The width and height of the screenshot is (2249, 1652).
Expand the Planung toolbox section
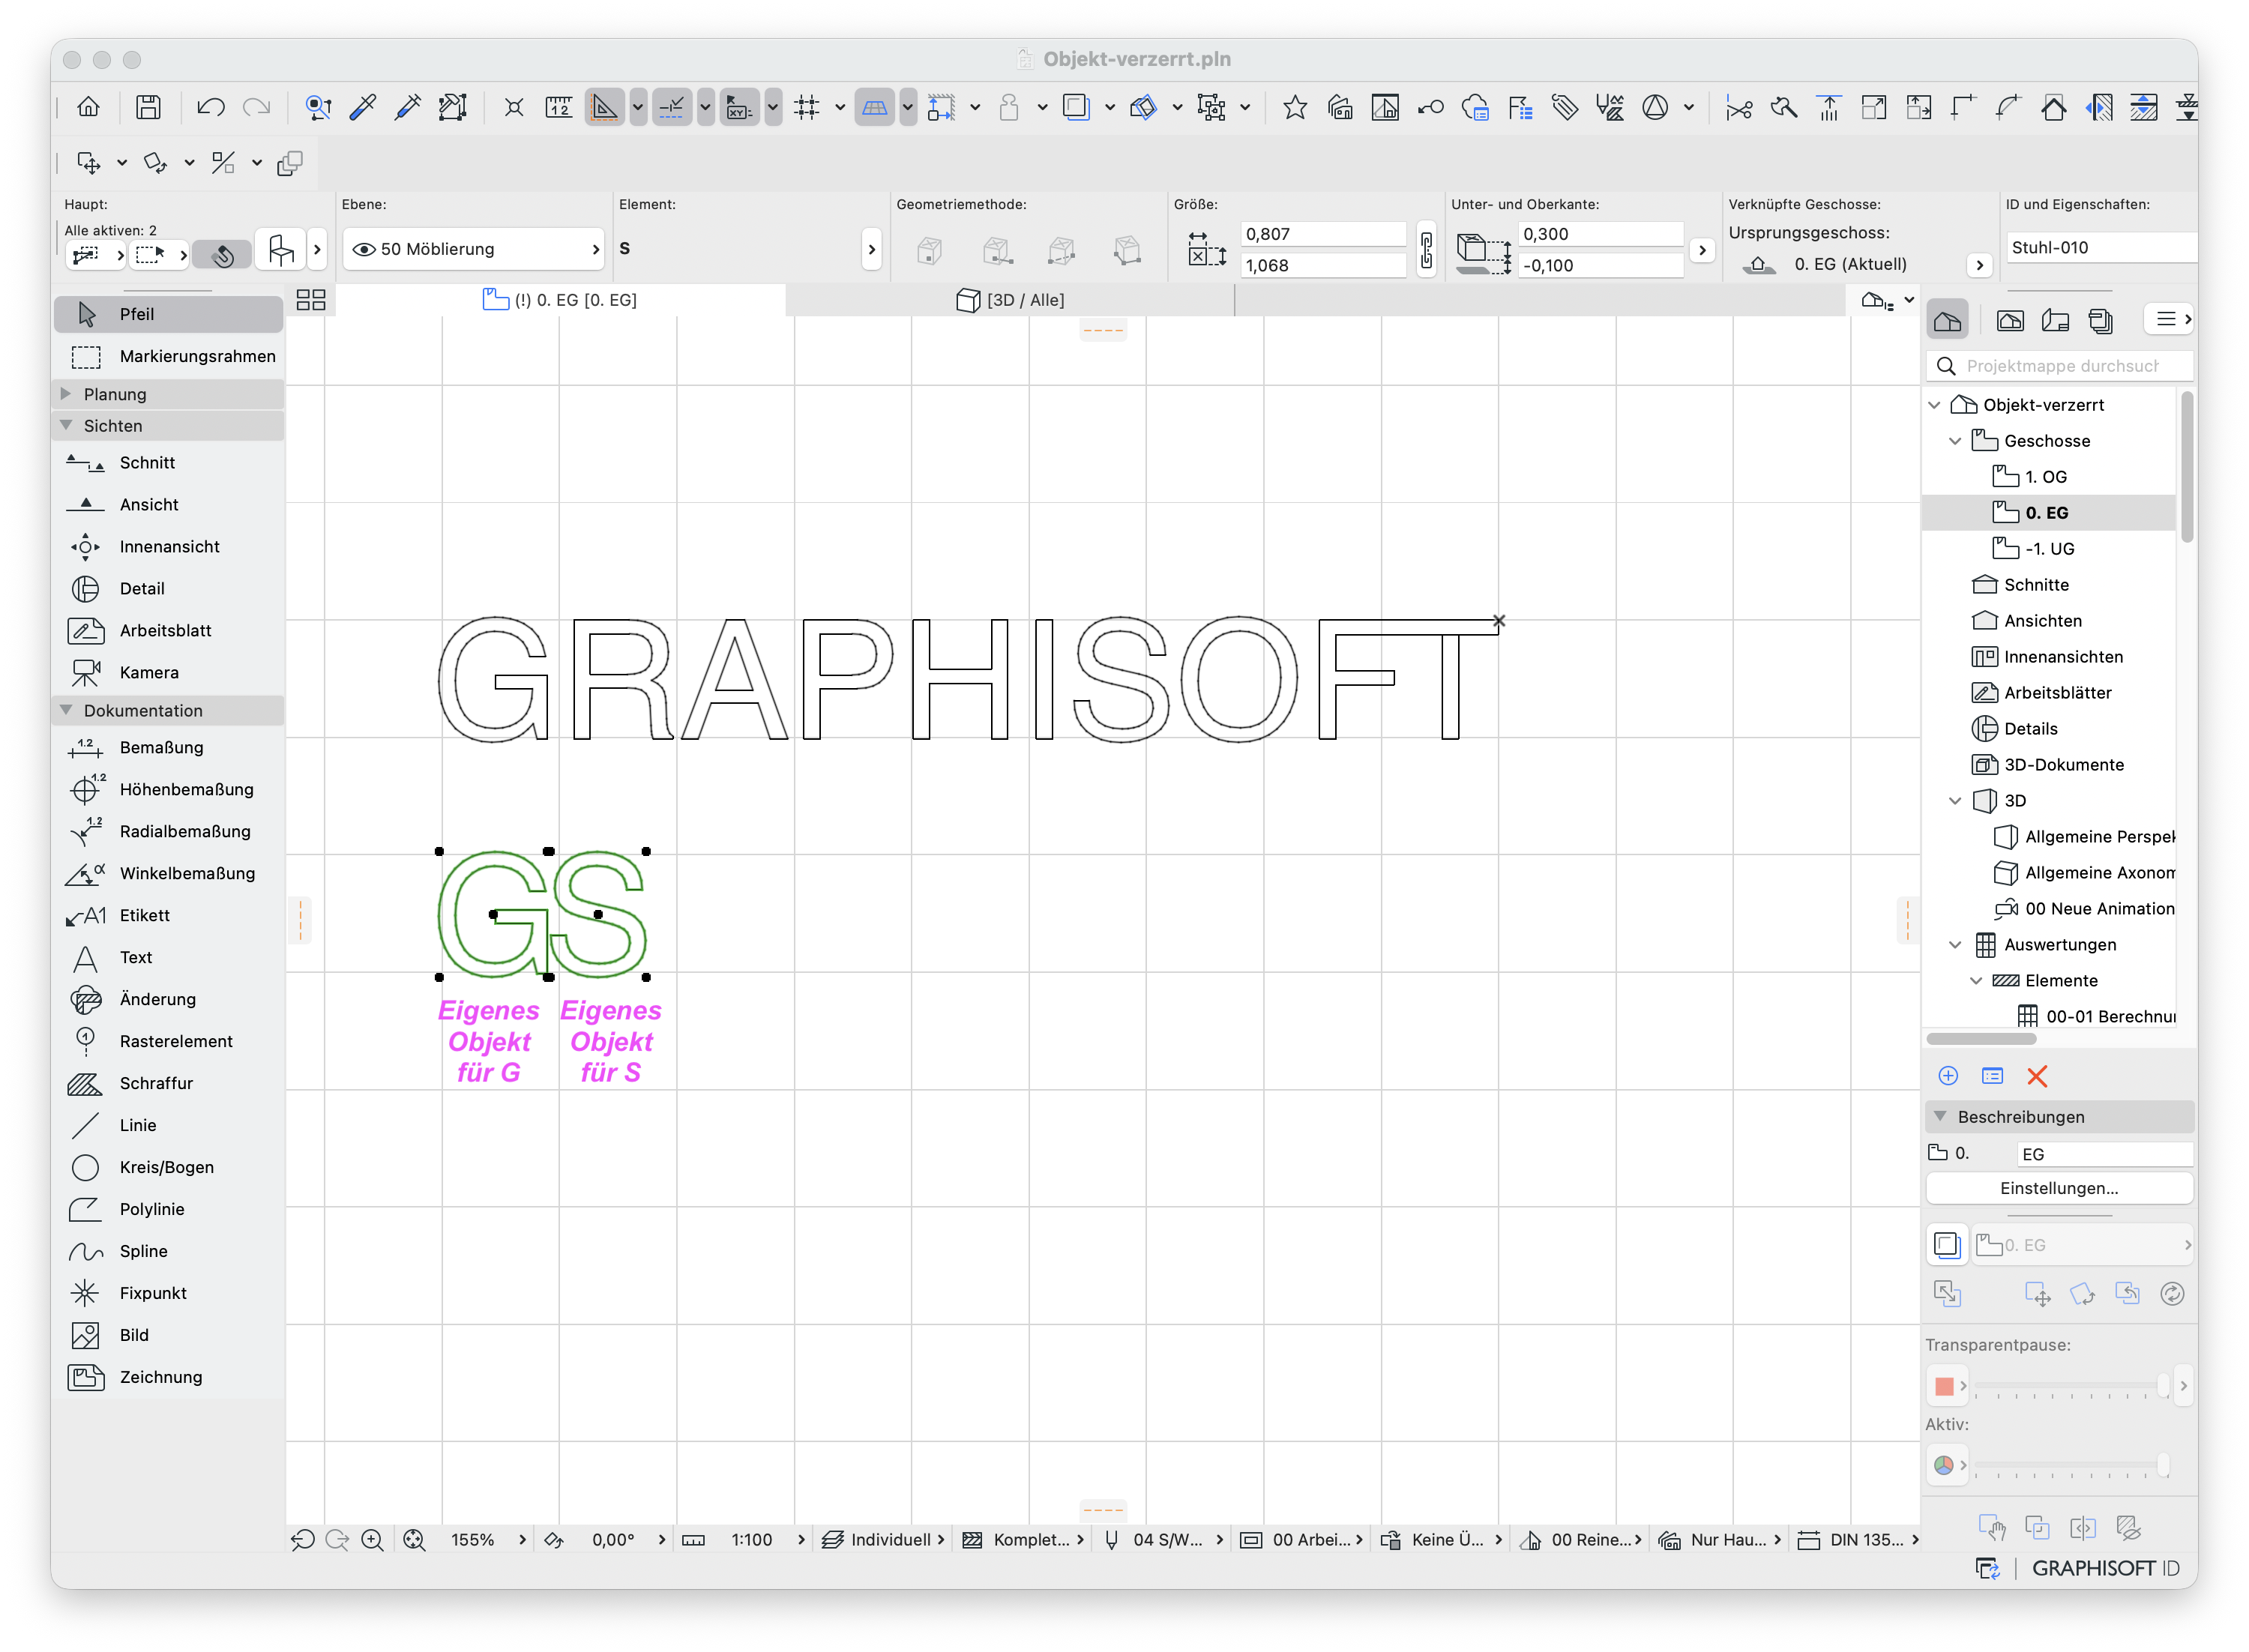point(66,394)
